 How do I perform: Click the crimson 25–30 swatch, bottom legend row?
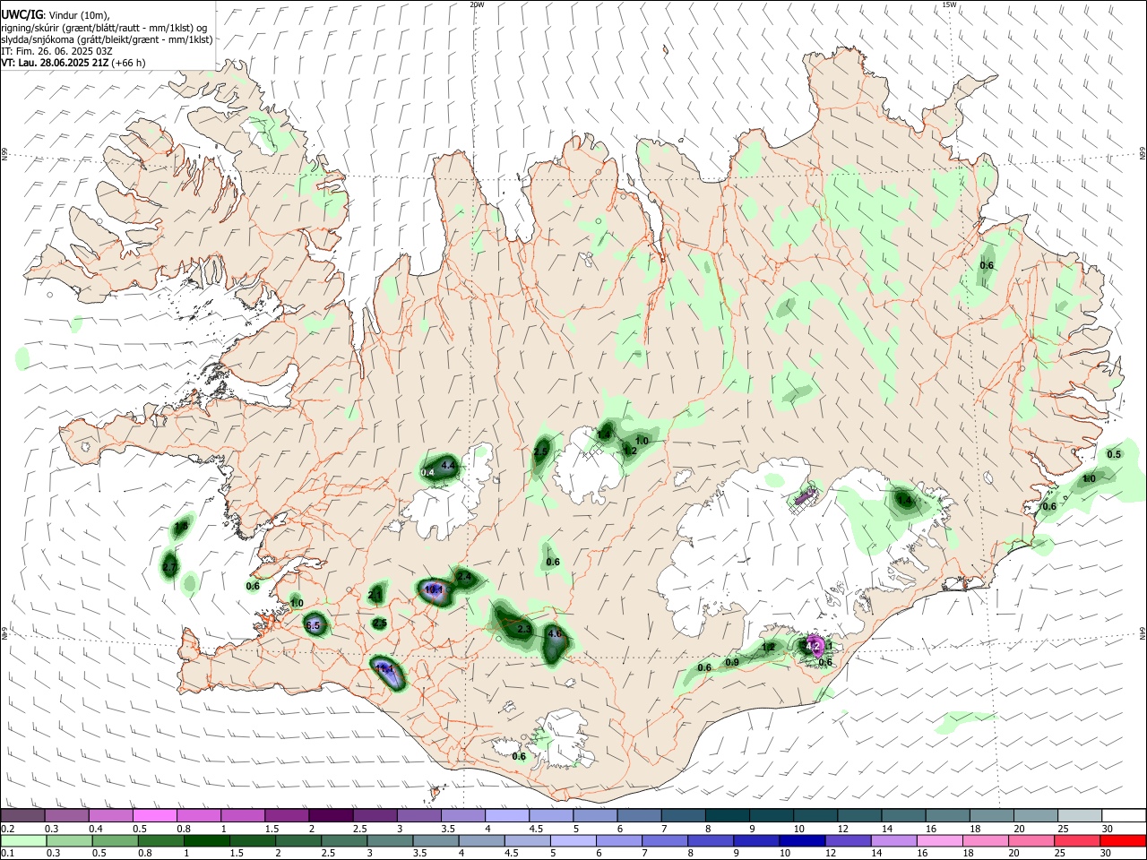pos(1078,840)
